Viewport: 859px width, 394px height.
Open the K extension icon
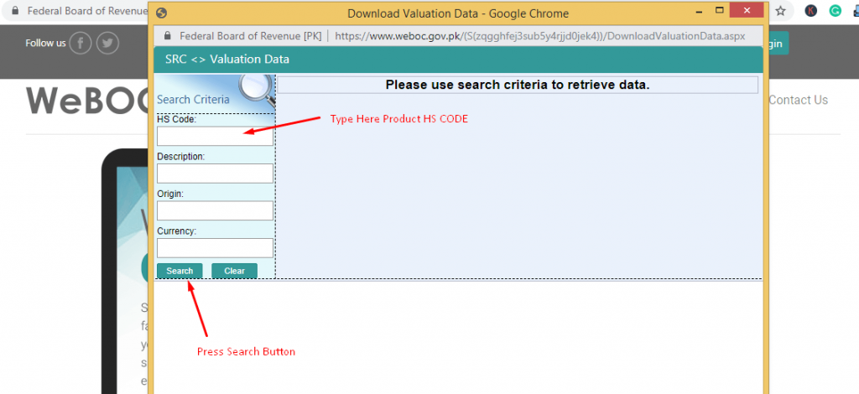811,11
